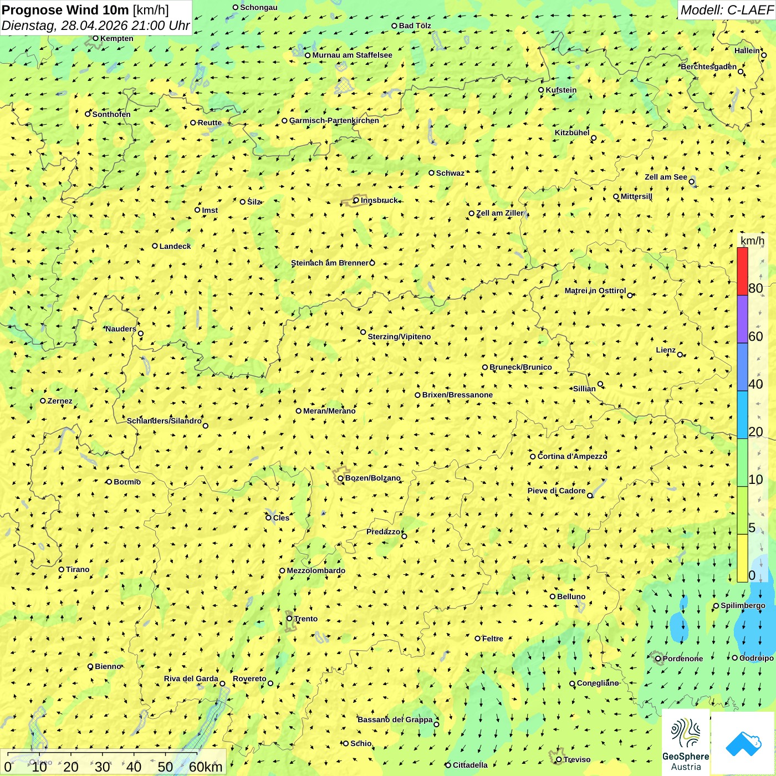The width and height of the screenshot is (776, 776).
Task: Click the 'Kitzbühel' label
Action: (x=572, y=132)
